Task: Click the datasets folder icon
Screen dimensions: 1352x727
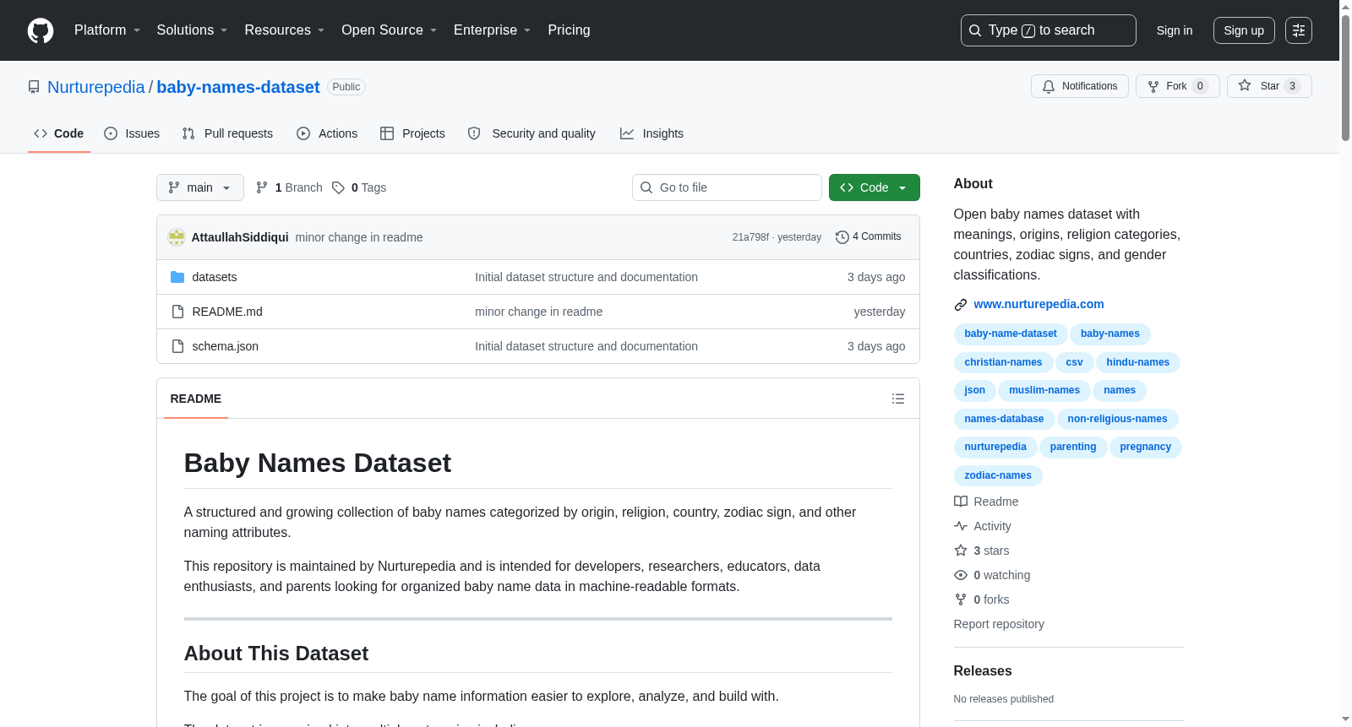Action: 177,277
